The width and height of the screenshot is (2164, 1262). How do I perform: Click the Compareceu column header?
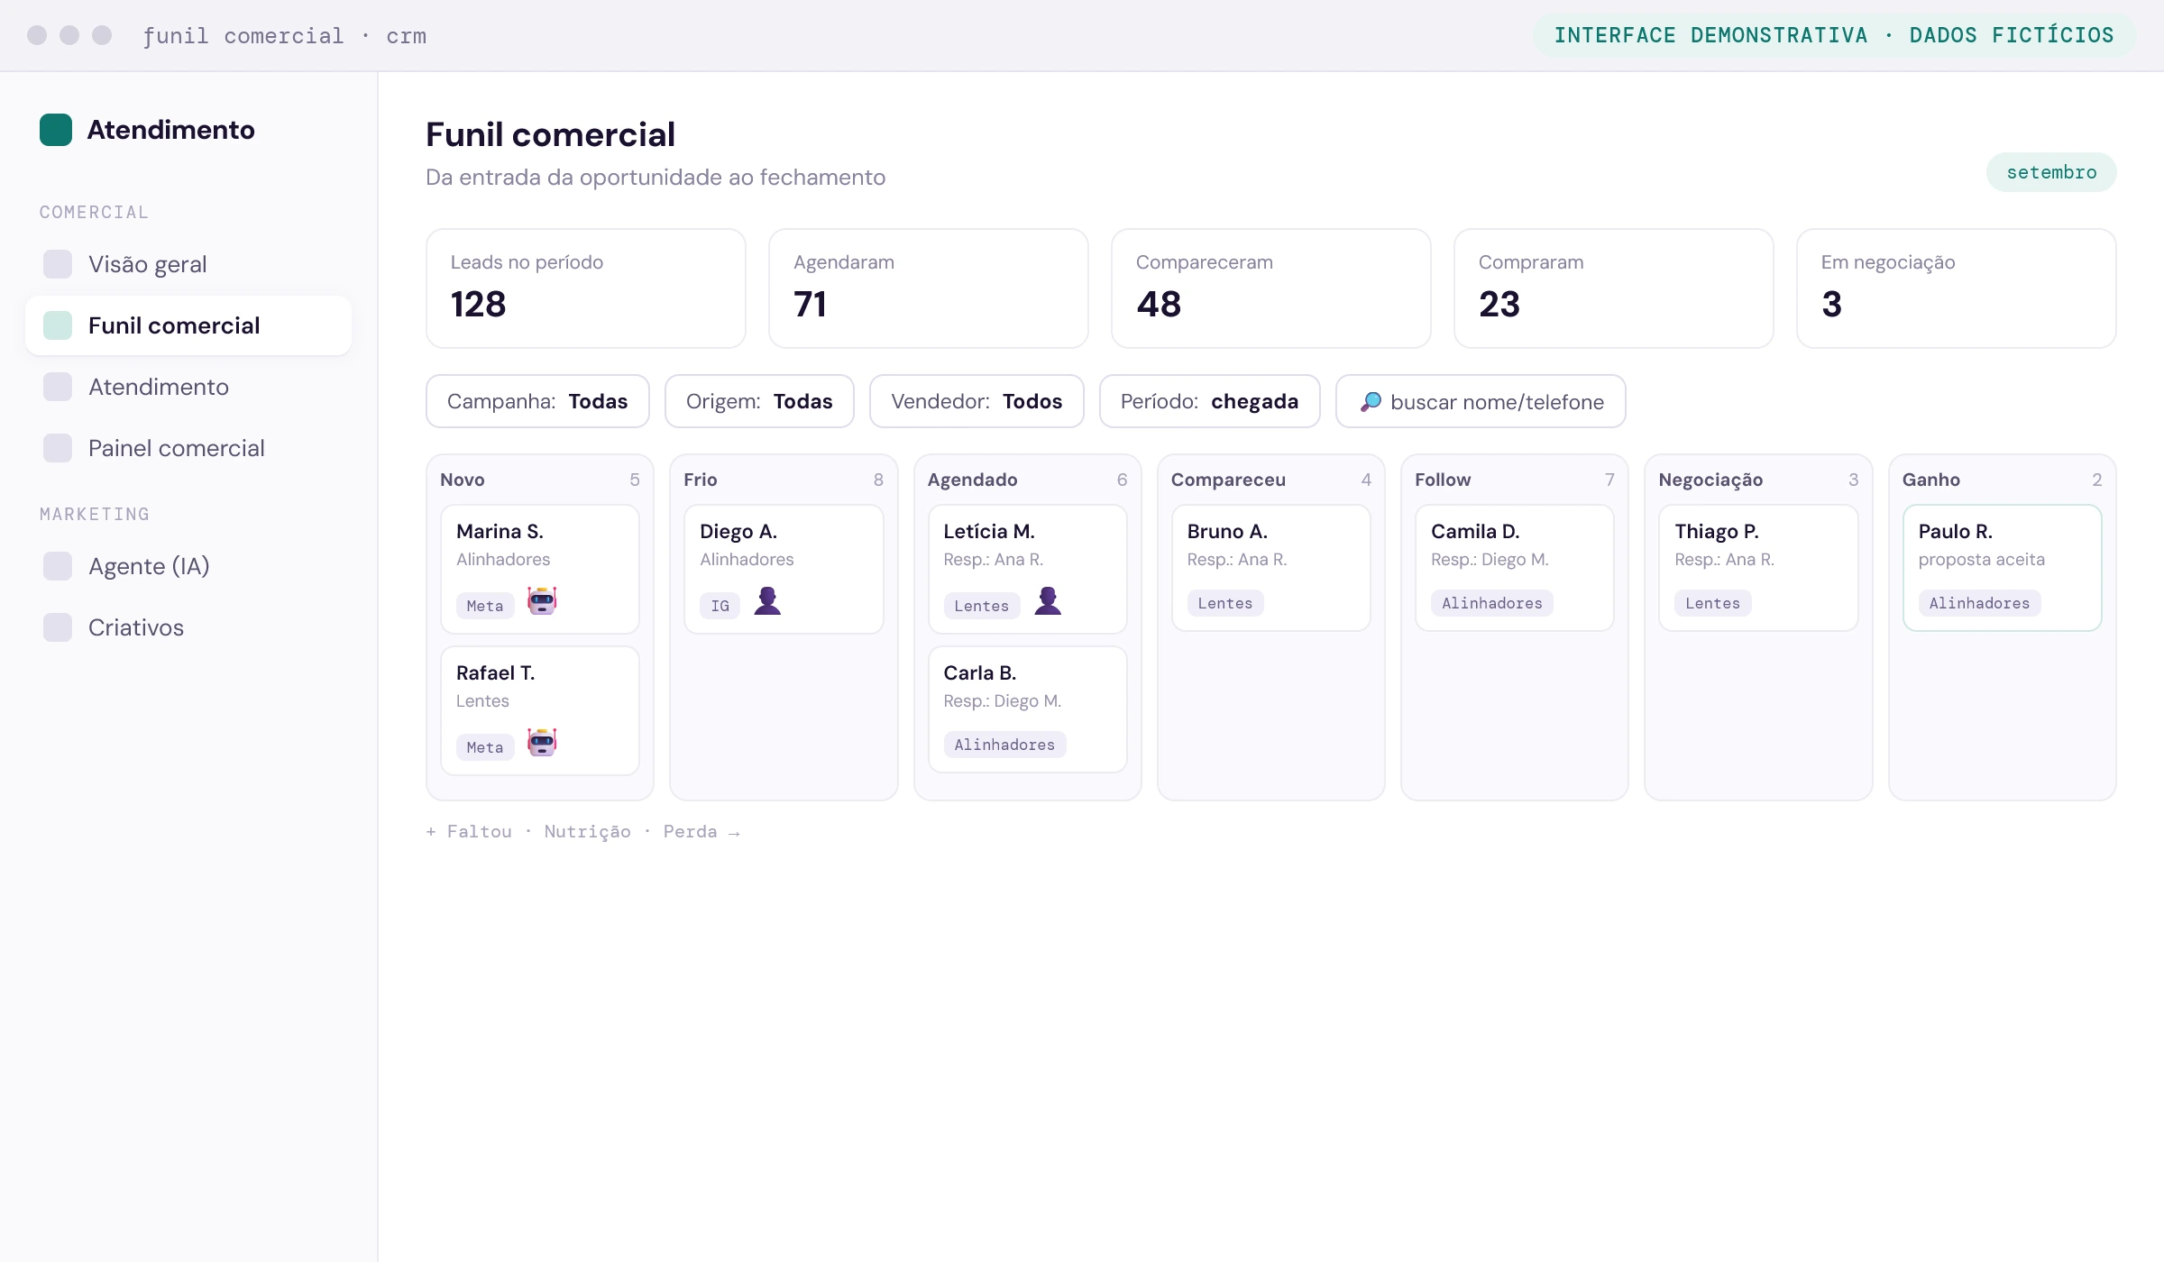click(x=1270, y=480)
